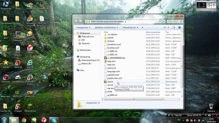Refresh the folder view button
The image size is (219, 123).
pos(164,22)
